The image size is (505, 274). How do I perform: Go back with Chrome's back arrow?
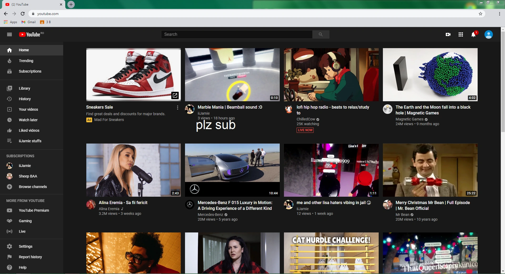[x=6, y=14]
